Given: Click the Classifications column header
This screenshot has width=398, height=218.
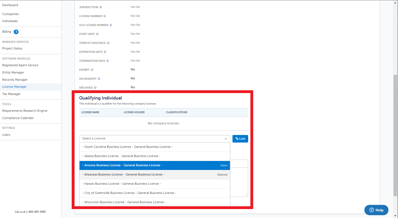Looking at the screenshot, I should [x=177, y=112].
